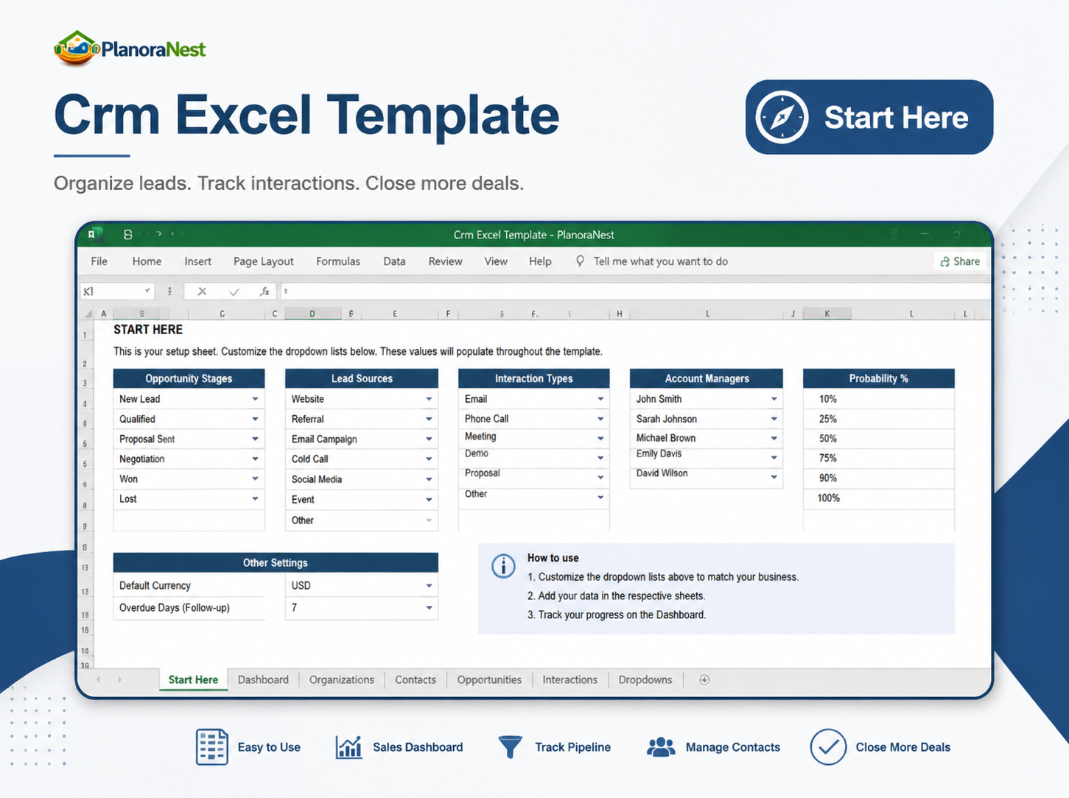
Task: Expand the David Wilson dropdown arrow
Action: coord(774,477)
